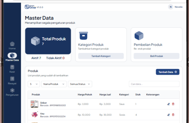Open the tisu product thumbnail

click(x=34, y=114)
